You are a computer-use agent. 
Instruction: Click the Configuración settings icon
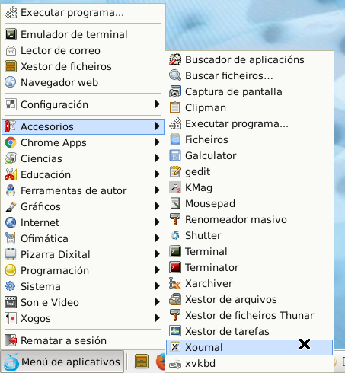[11, 104]
